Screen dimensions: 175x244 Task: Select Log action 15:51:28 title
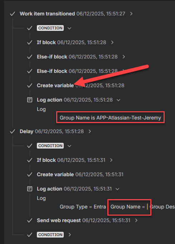click(x=49, y=100)
